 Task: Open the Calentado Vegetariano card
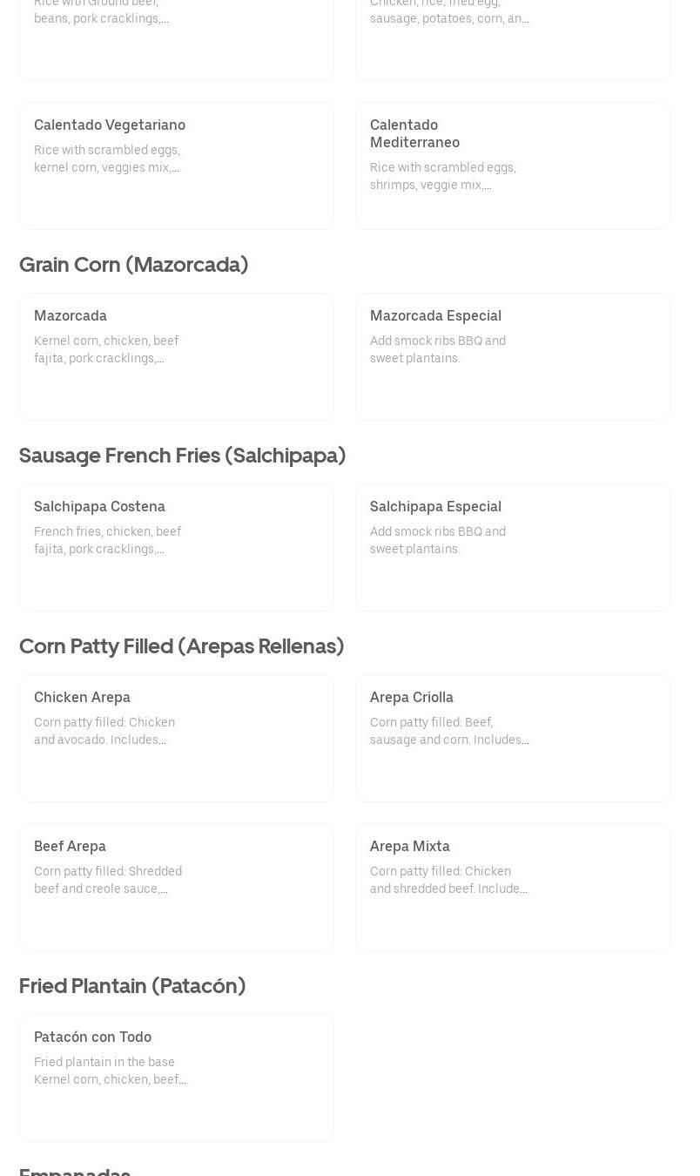tap(176, 166)
